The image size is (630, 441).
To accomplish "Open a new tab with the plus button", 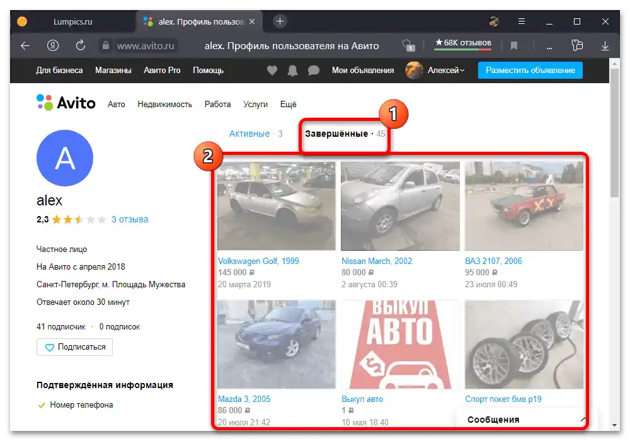I will pos(280,21).
